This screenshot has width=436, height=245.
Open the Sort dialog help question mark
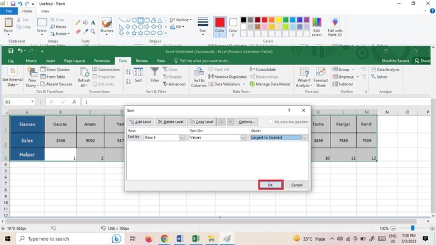[289, 110]
